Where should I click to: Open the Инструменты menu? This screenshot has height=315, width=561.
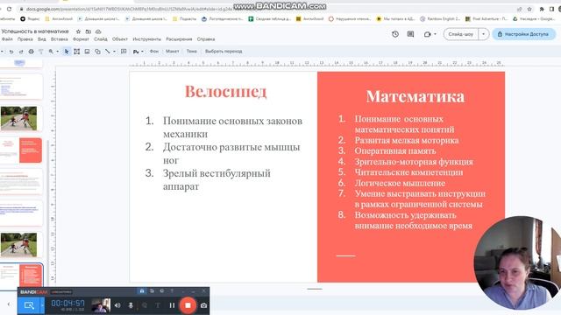coord(147,39)
